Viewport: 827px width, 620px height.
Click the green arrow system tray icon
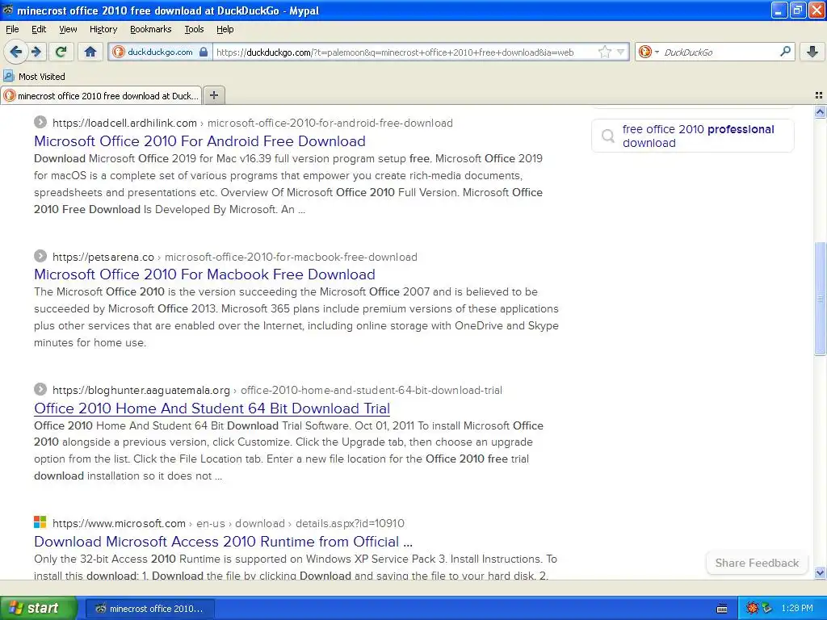click(x=767, y=608)
